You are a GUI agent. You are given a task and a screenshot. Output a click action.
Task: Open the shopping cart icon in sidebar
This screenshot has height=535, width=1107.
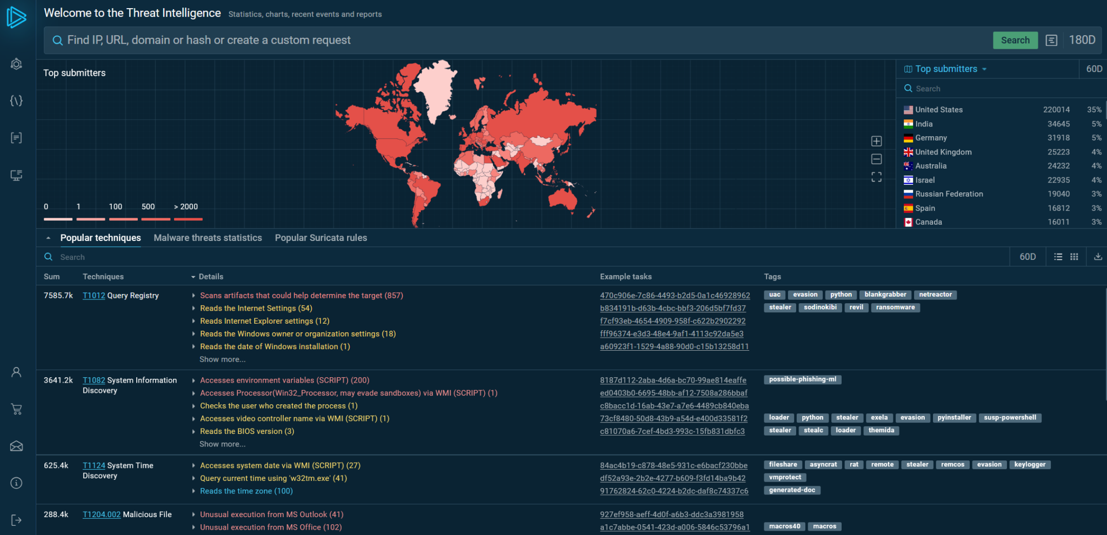click(16, 409)
